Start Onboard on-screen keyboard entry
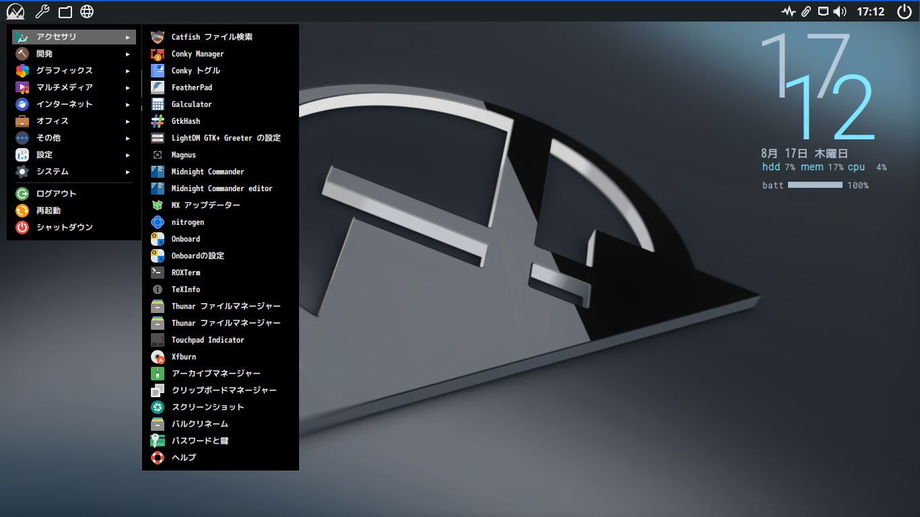Screen dimensions: 920x517 pos(220,239)
